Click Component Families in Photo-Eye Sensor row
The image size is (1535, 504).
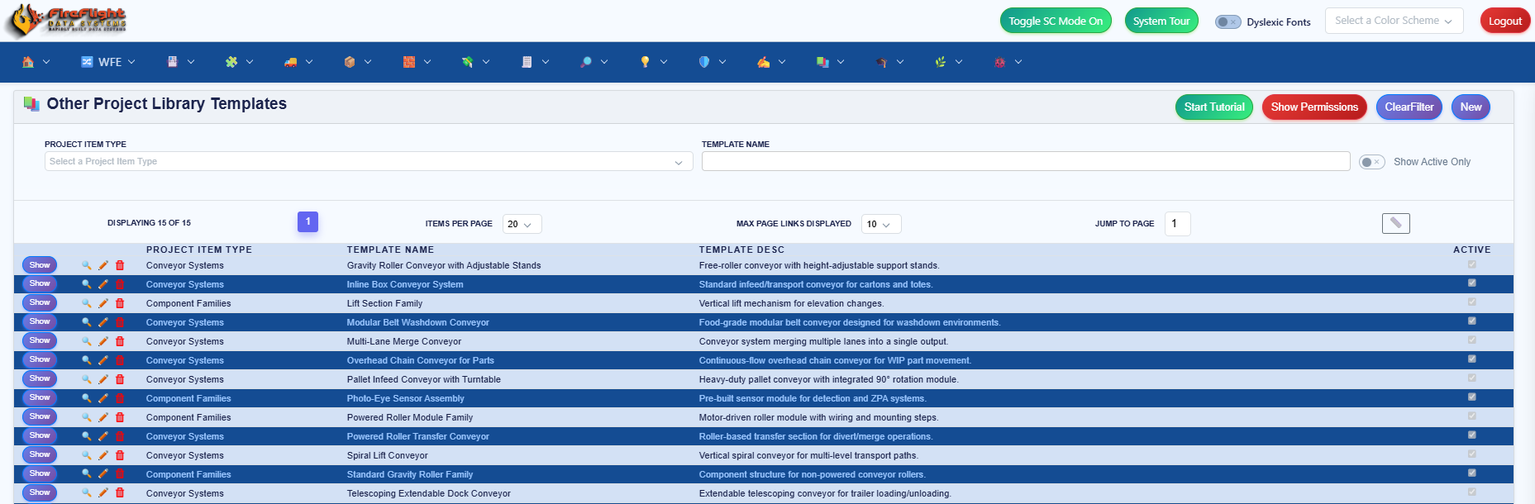tap(188, 398)
